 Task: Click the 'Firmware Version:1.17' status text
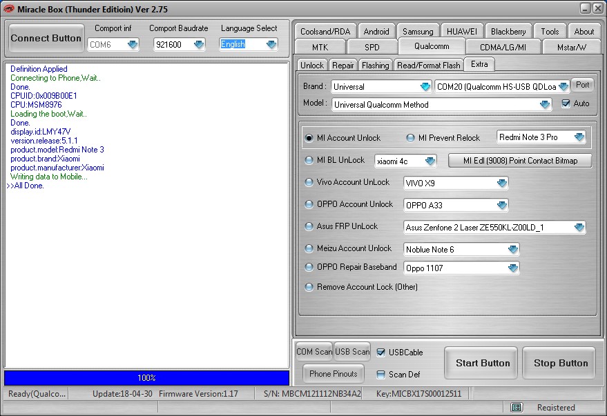point(199,393)
